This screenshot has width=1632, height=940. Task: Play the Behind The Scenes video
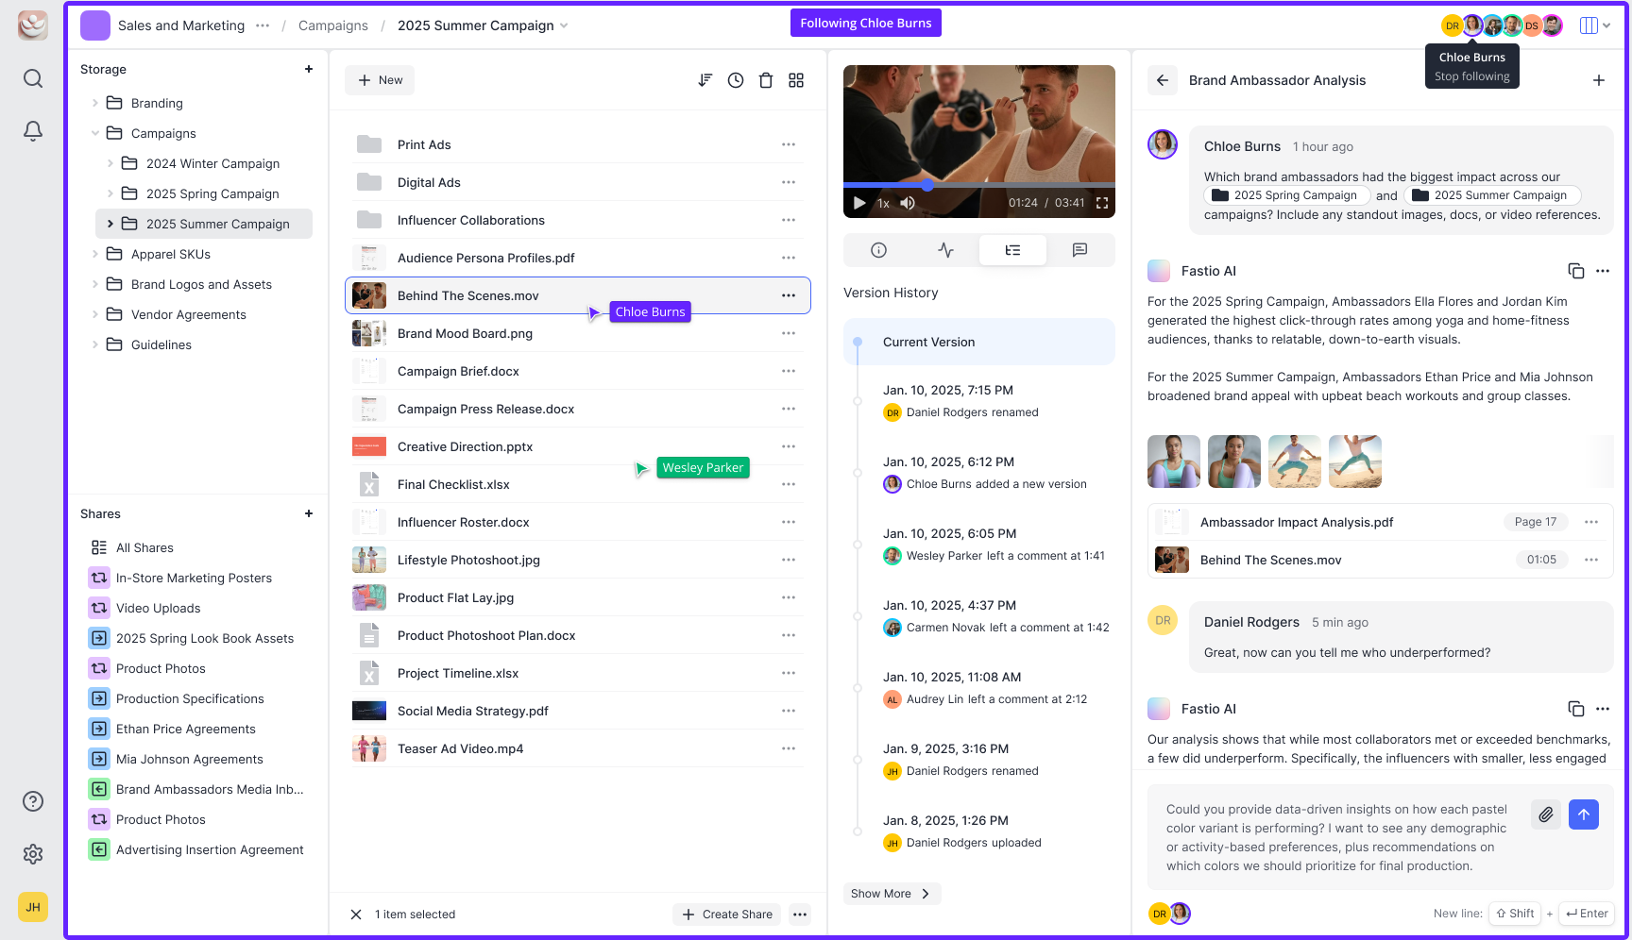859,203
